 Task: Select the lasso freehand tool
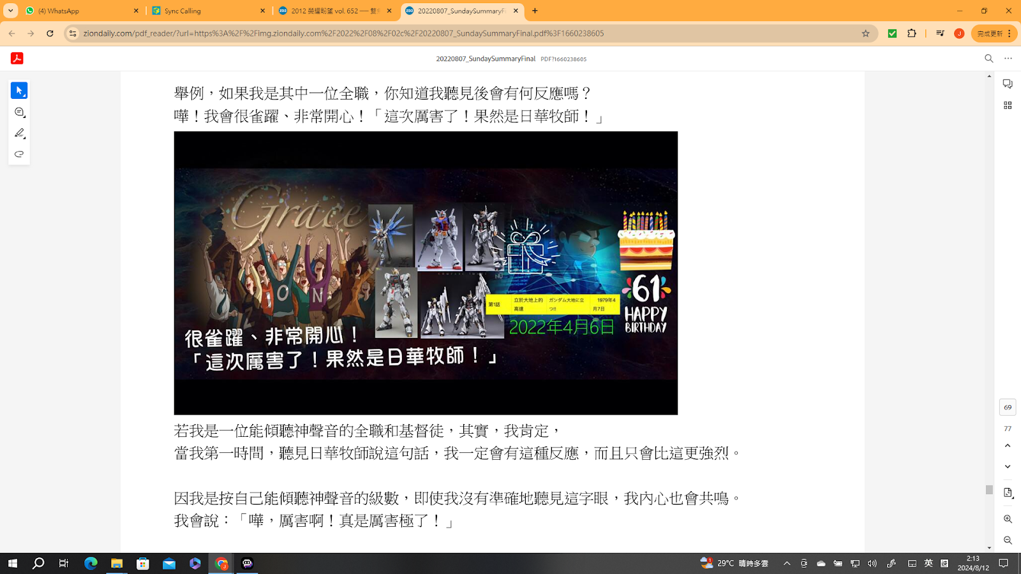(19, 154)
